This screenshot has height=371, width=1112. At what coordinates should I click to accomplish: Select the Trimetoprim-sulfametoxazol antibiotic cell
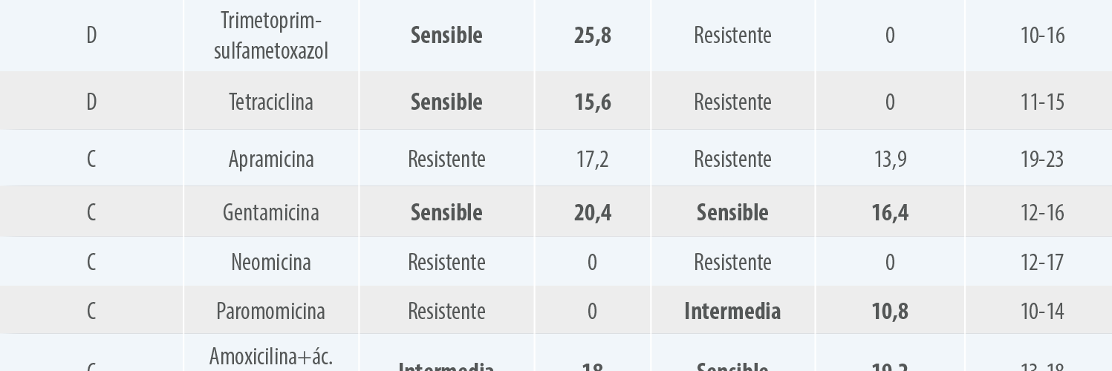pyautogui.click(x=271, y=35)
